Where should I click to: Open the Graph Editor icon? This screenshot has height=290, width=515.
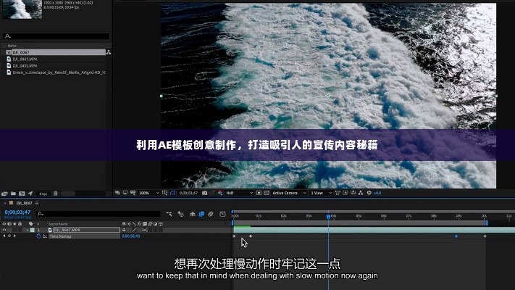tap(222, 214)
